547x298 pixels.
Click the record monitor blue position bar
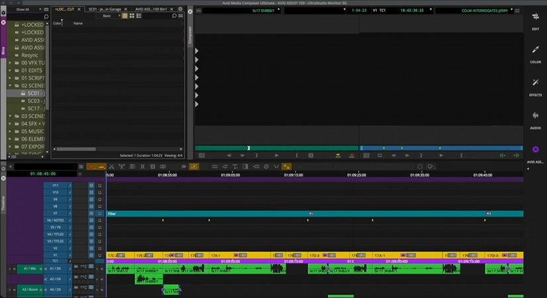[x=441, y=148]
